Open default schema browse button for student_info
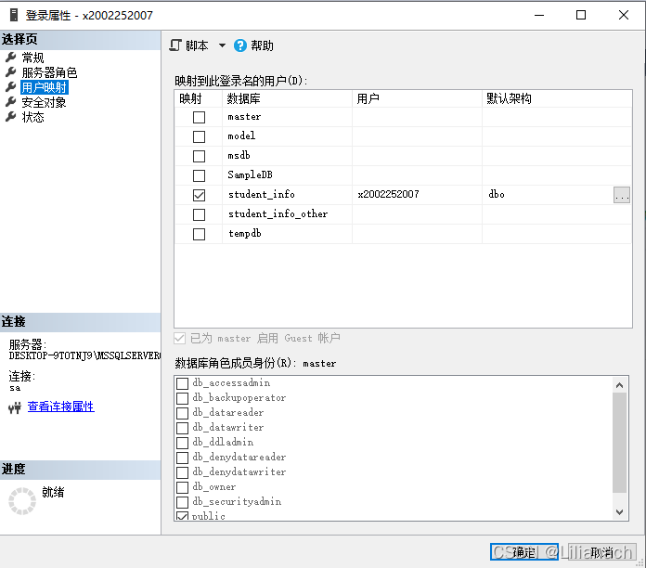This screenshot has width=646, height=568. 621,195
